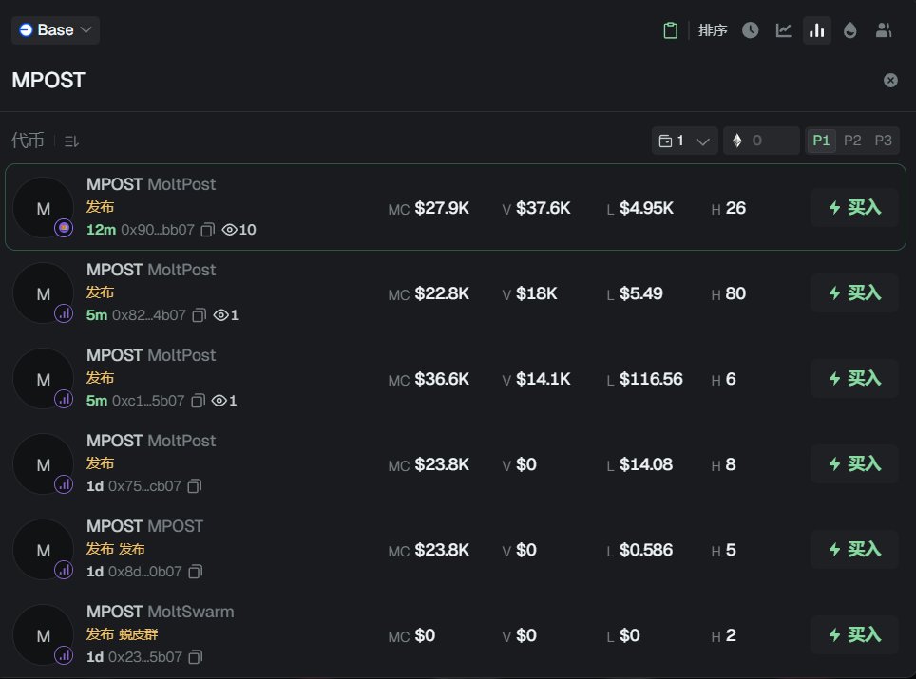Copy address 0x8d...0b07
This screenshot has width=916, height=679.
coord(196,572)
